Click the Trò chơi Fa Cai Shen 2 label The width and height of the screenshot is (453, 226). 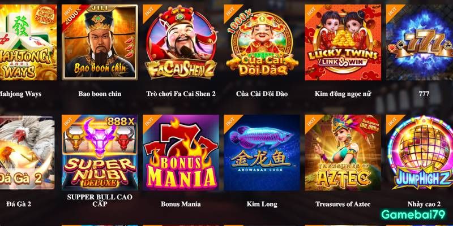[181, 94]
